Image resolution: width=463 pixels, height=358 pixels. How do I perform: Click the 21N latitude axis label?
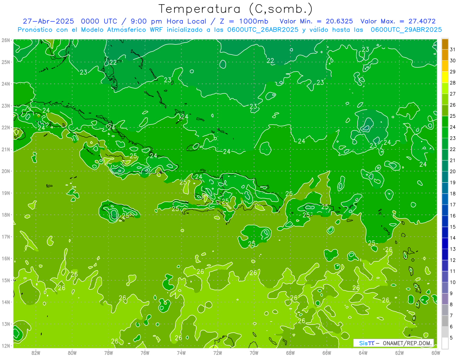pyautogui.click(x=5, y=149)
